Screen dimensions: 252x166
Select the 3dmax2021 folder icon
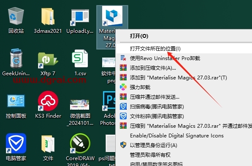pos(48,17)
